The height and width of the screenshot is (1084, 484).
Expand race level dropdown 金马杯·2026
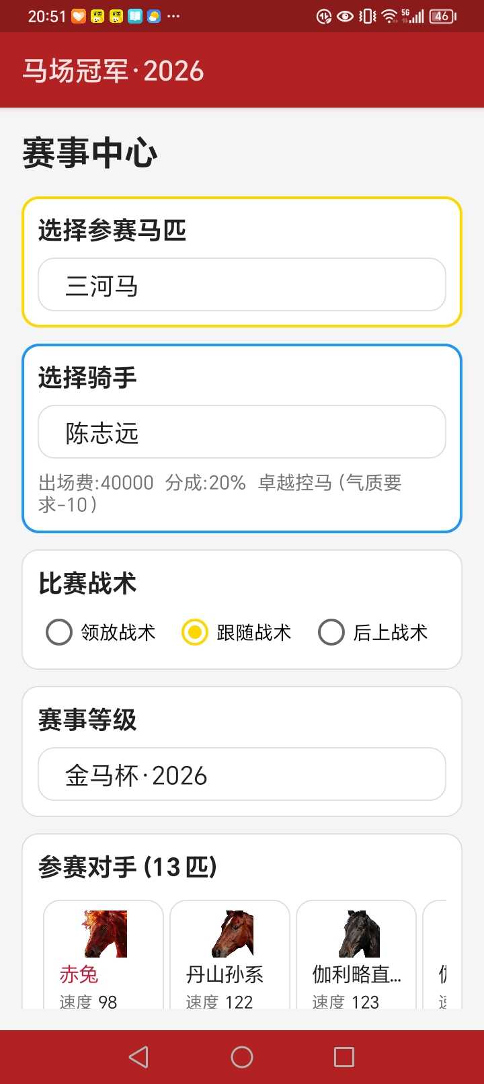click(242, 775)
